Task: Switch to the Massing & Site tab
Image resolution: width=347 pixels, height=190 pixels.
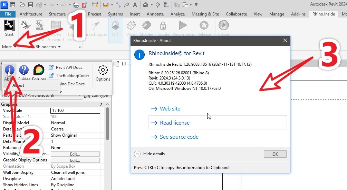Action: coord(205,14)
